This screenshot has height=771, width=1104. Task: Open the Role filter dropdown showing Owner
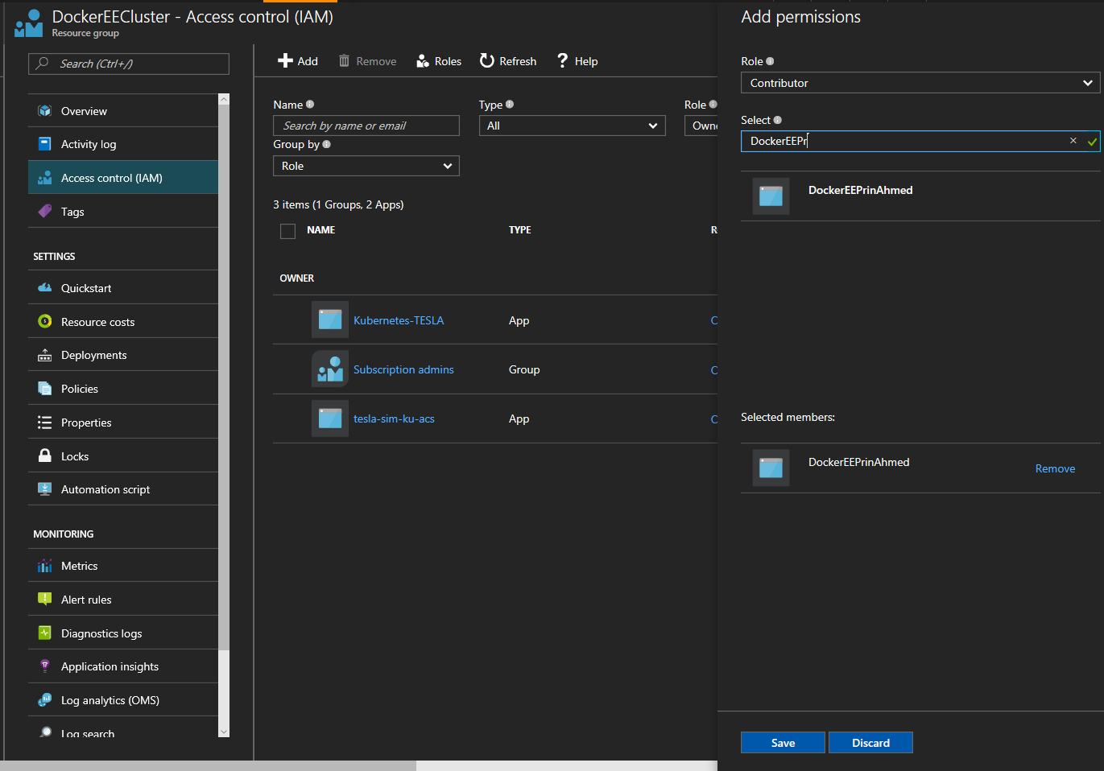(701, 126)
